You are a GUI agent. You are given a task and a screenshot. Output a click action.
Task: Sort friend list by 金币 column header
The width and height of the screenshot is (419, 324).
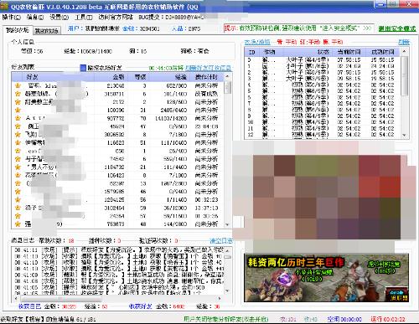[111, 77]
